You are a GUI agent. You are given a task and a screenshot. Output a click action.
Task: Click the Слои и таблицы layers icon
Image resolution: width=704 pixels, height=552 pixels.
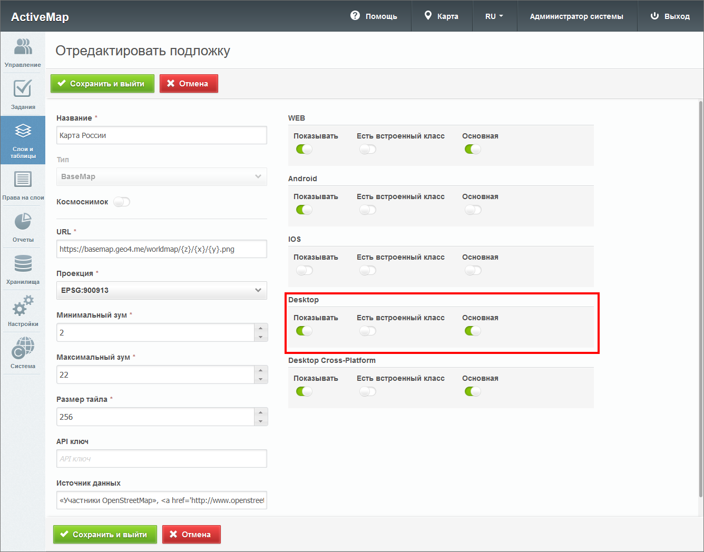point(23,131)
